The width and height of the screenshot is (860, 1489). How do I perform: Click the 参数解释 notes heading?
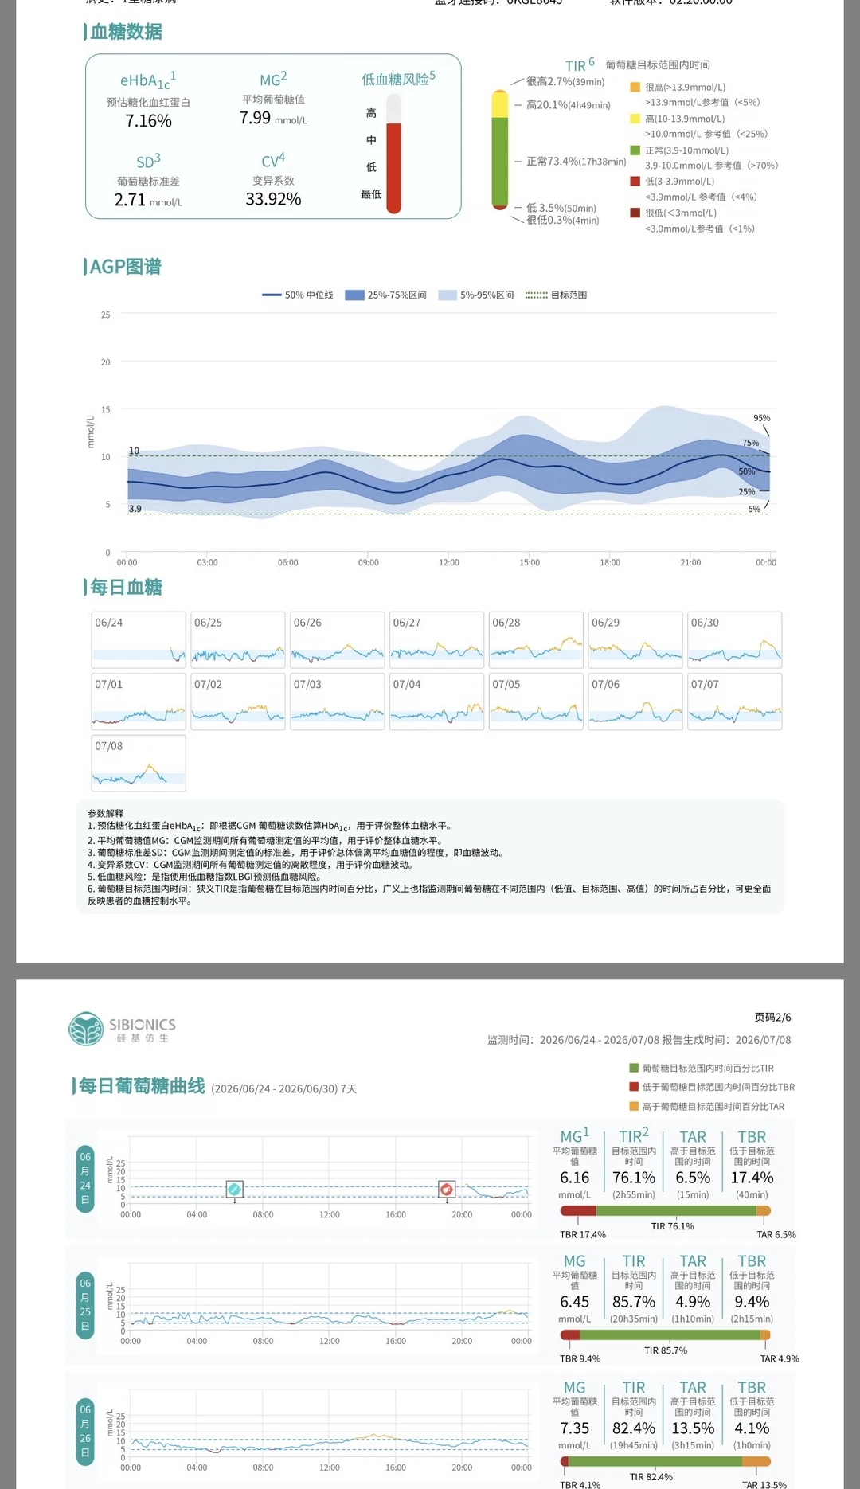(x=106, y=813)
